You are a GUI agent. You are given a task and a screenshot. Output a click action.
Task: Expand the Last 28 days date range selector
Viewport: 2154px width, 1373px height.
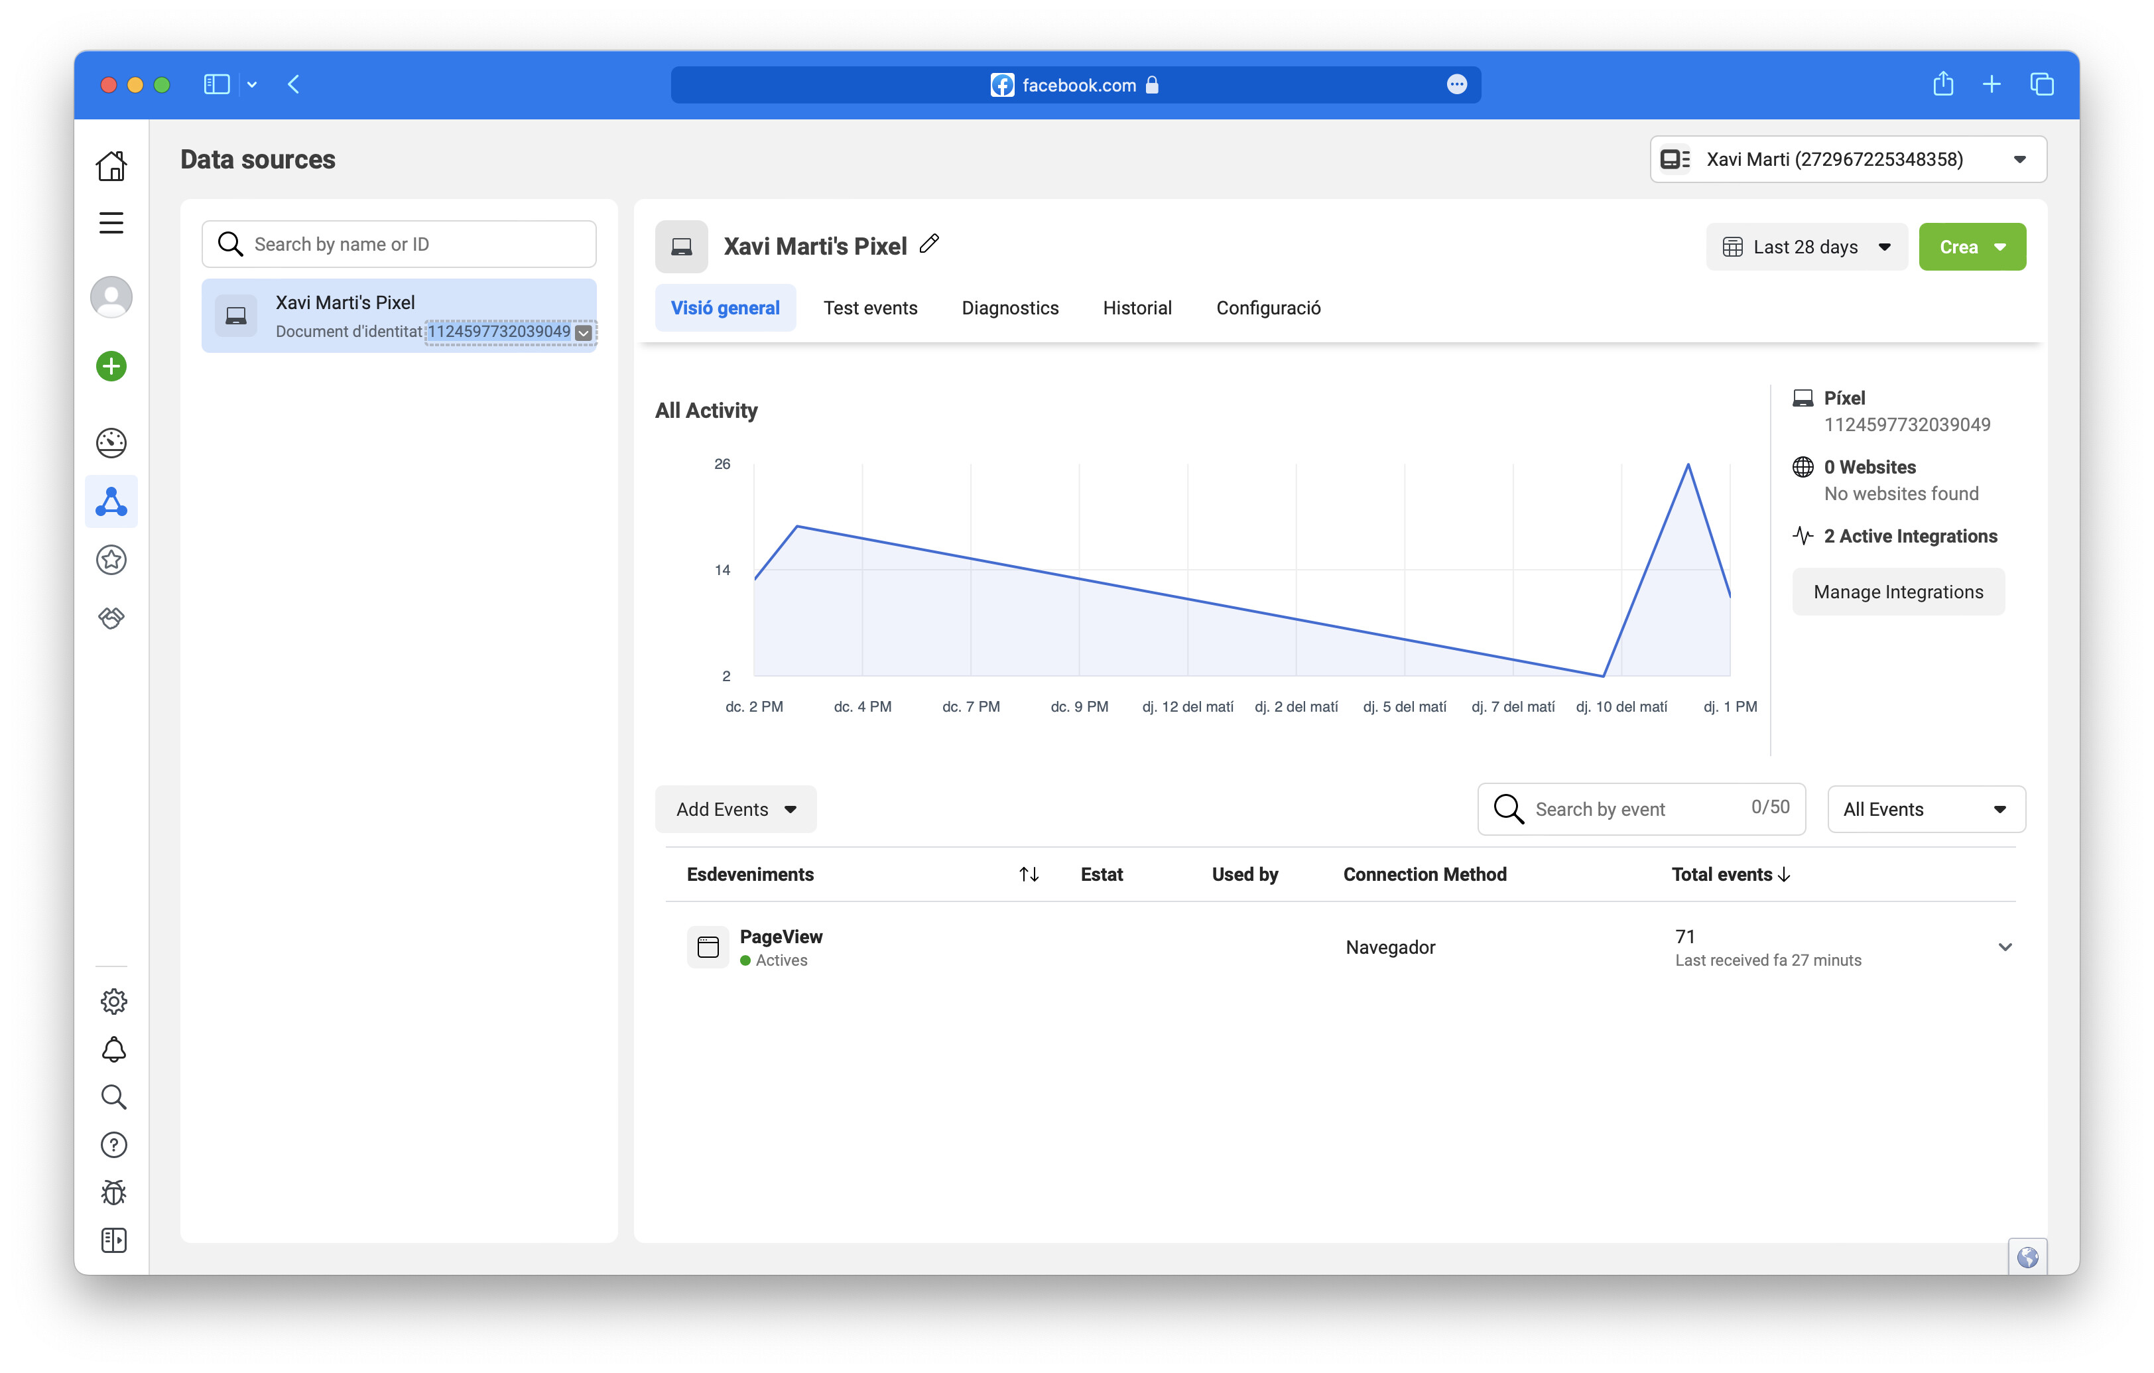[1806, 247]
